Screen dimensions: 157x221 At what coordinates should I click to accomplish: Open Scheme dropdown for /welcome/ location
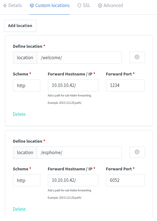pos(27,85)
